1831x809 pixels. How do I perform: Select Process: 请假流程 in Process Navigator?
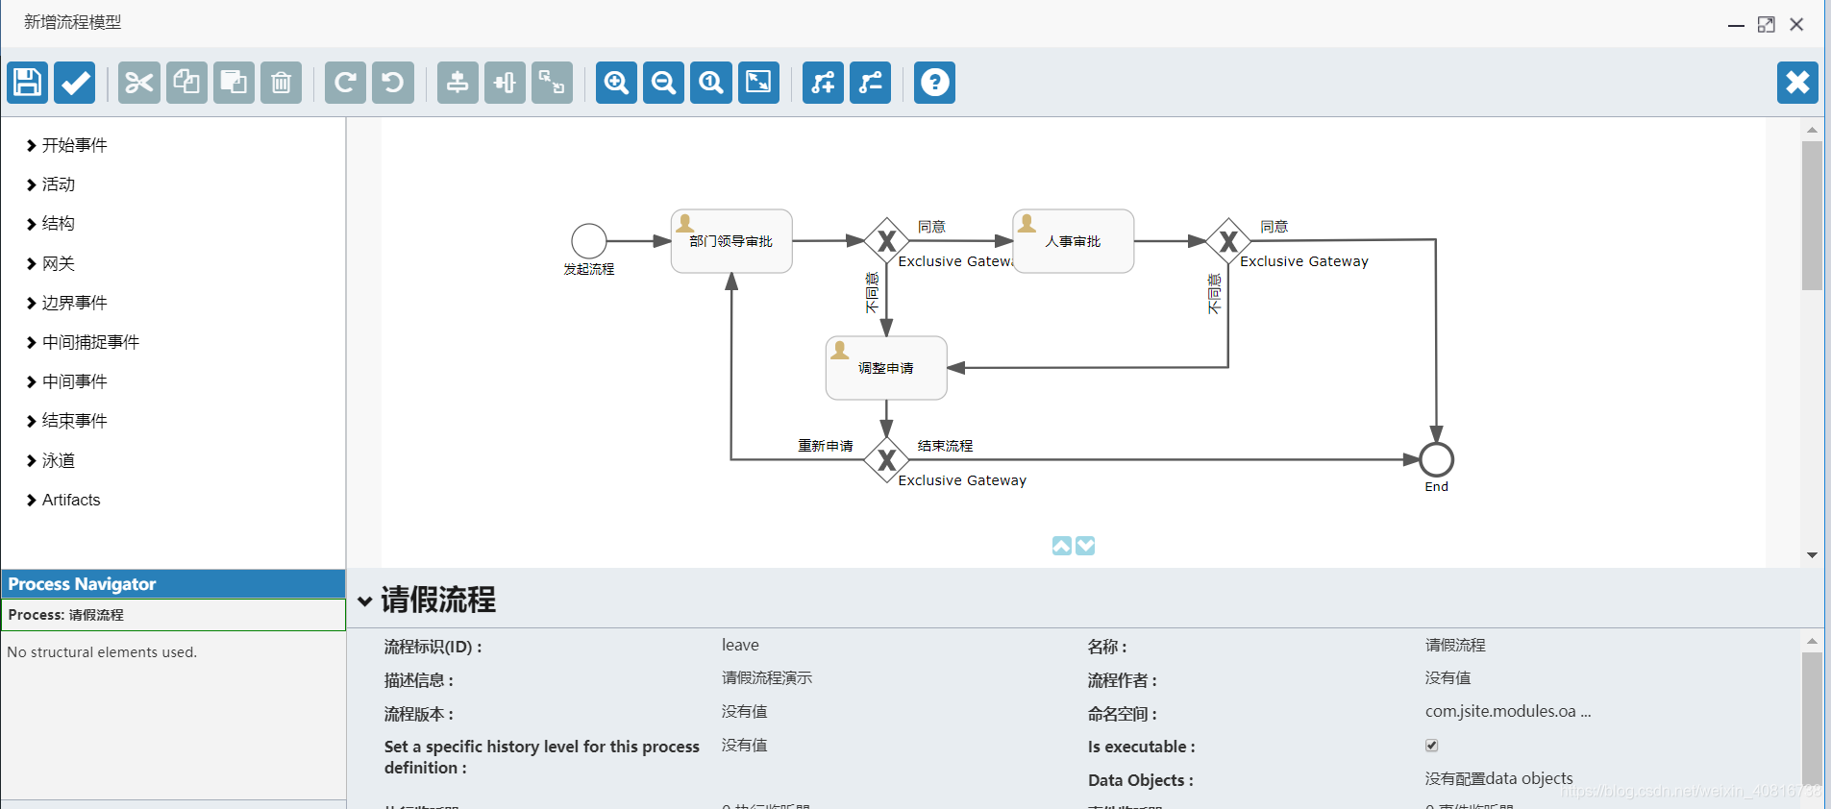point(173,615)
